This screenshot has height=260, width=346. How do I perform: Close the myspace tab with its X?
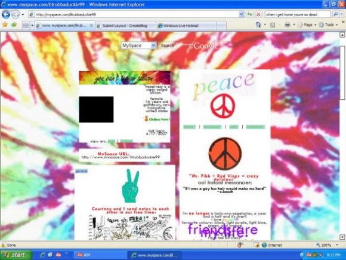[91, 26]
